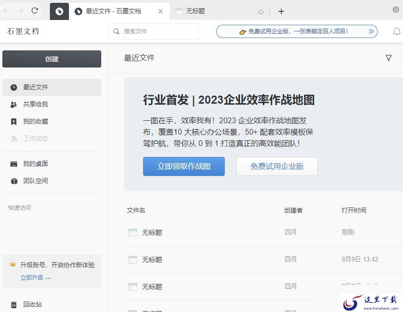The width and height of the screenshot is (403, 312).
Task: Click 四月 creator of 8月9日 13:42 file
Action: click(x=290, y=259)
